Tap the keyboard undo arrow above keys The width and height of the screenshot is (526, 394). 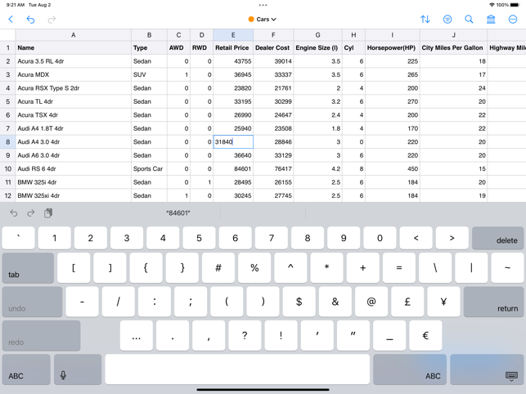pos(13,213)
